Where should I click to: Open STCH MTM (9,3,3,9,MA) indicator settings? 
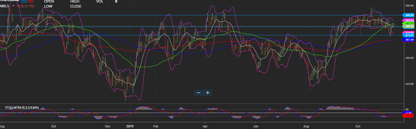pos(22,107)
